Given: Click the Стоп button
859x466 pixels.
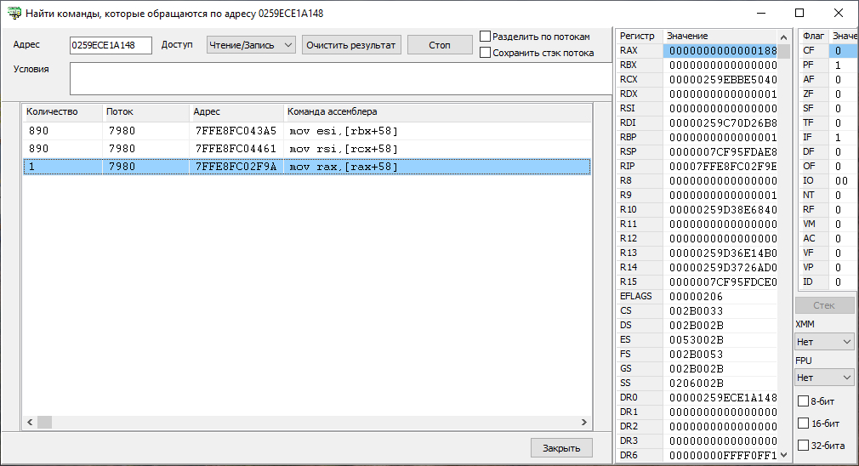Looking at the screenshot, I should [x=440, y=45].
